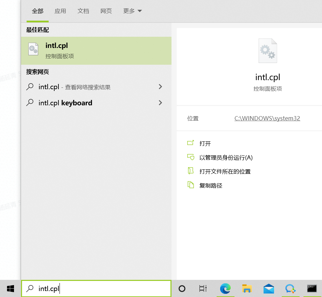
Task: Expand arrow for intl.cpl keyboard suggestion
Action: [x=160, y=103]
